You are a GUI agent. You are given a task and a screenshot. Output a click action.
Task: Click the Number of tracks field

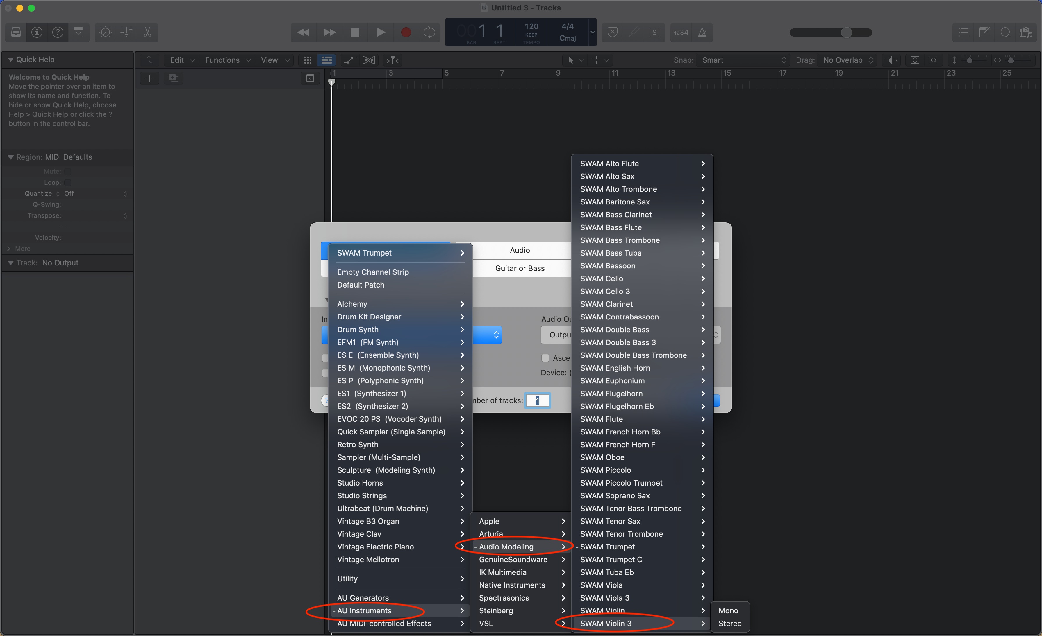point(538,400)
